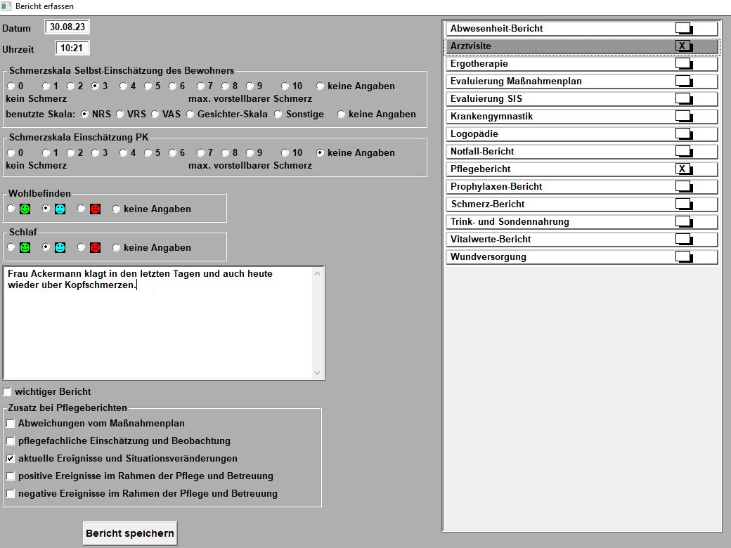Select the VRS scale option

[x=119, y=114]
